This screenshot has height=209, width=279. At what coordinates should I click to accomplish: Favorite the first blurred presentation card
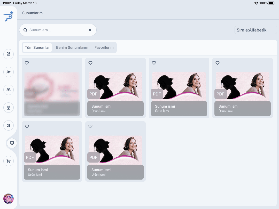coord(27,63)
